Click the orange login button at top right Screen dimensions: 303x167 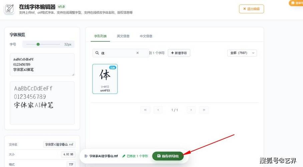click(x=296, y=3)
